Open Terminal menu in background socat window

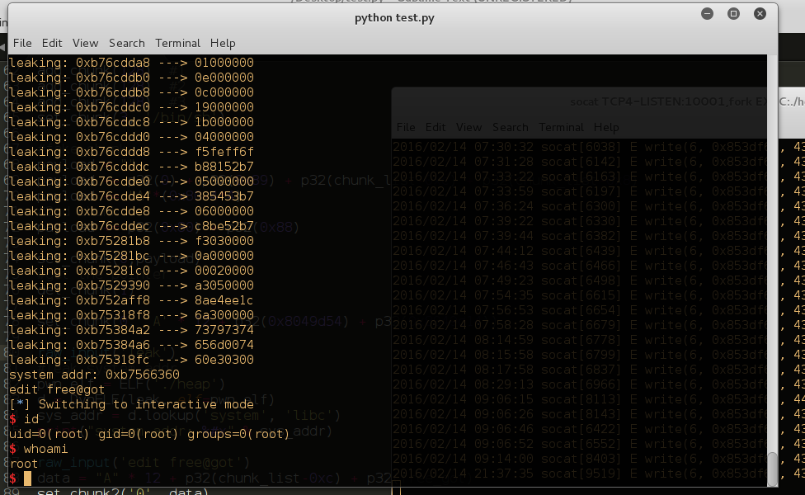click(561, 127)
